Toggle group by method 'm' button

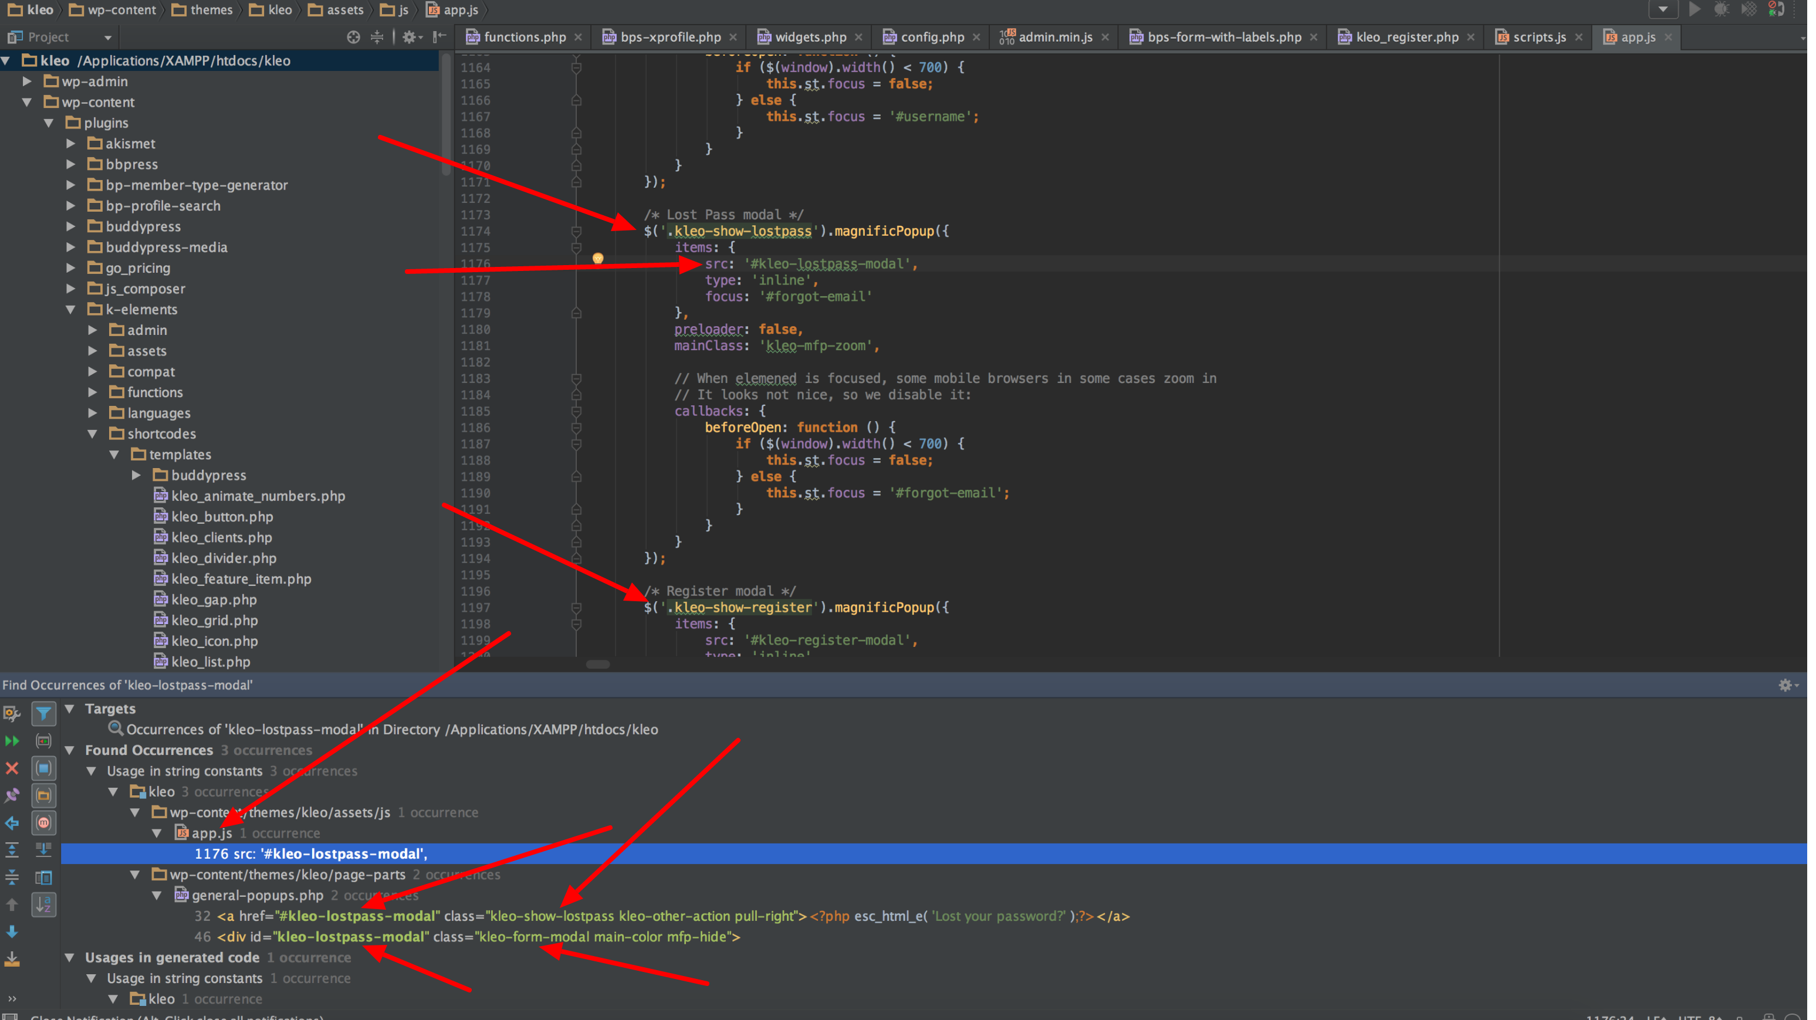point(43,824)
